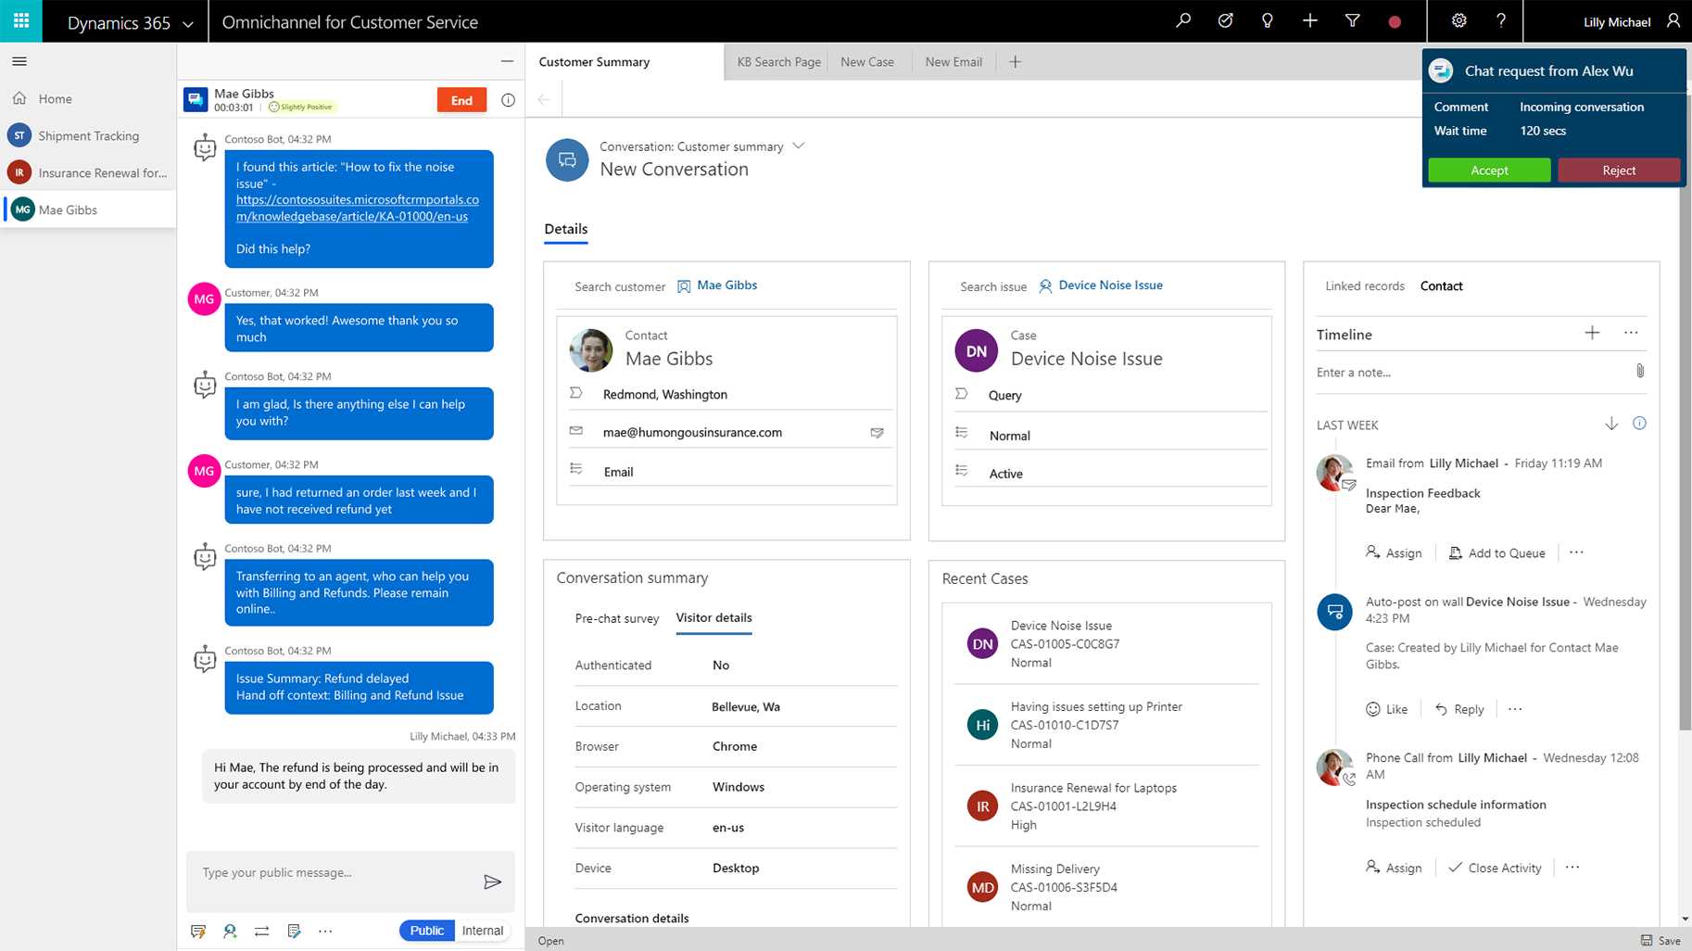
Task: Open the KB Search Page tab
Action: (x=778, y=61)
